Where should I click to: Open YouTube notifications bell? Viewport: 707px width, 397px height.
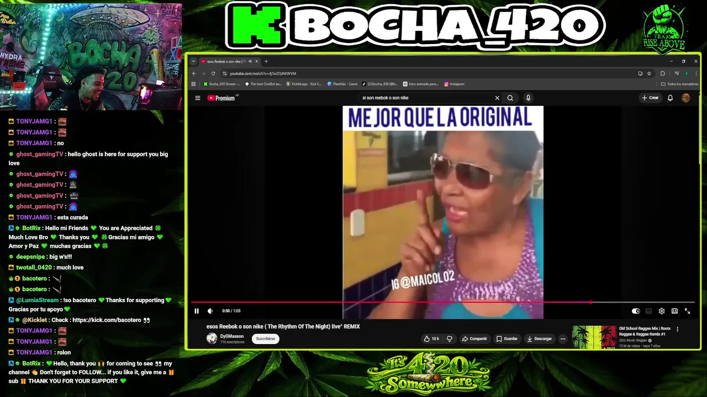pos(670,98)
